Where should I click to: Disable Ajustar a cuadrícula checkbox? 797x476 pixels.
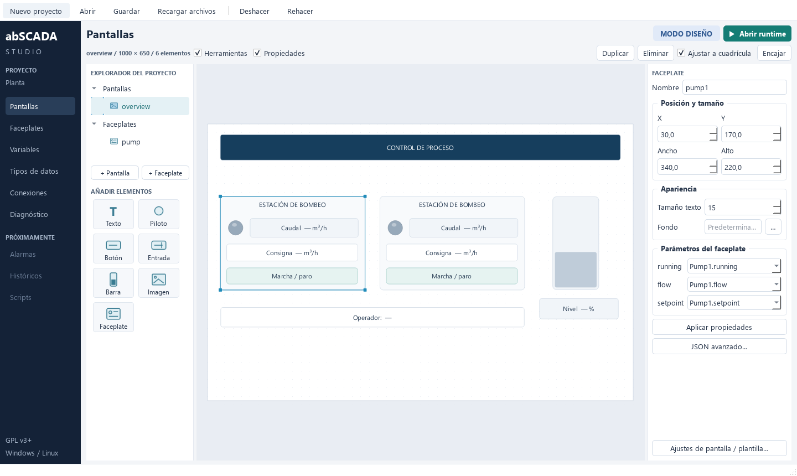pyautogui.click(x=681, y=53)
